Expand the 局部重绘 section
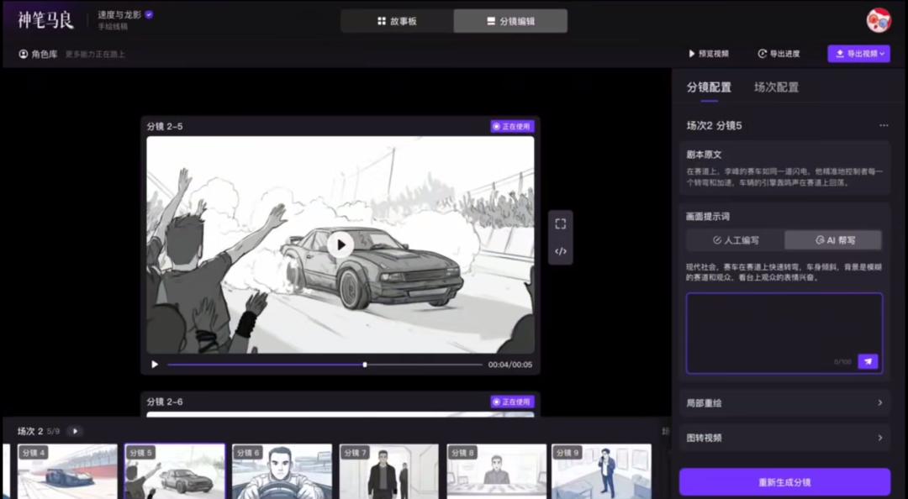 click(784, 403)
